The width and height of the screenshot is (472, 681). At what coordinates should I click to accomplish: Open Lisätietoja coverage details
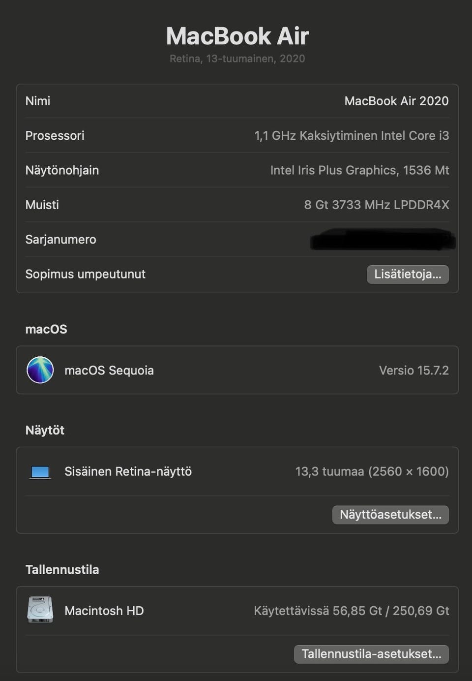click(x=408, y=274)
